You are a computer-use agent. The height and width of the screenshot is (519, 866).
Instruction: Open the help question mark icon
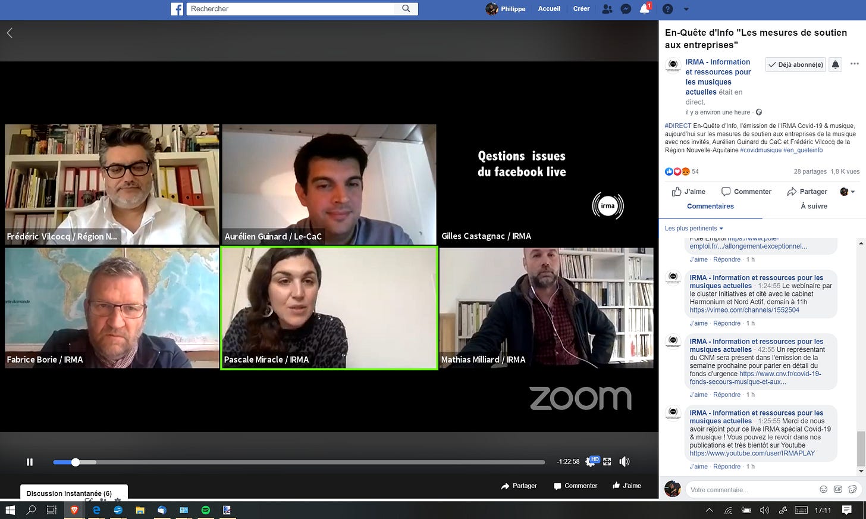pos(668,9)
